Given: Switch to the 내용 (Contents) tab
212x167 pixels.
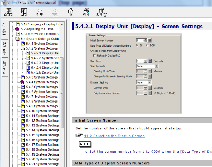Looking at the screenshot, I should tap(4, 30).
